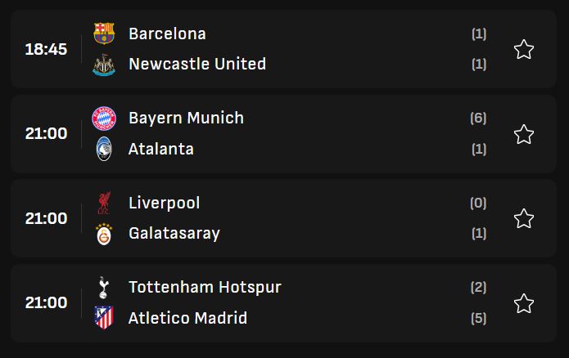
Task: Select the Galatasaray team name
Action: [x=174, y=234]
